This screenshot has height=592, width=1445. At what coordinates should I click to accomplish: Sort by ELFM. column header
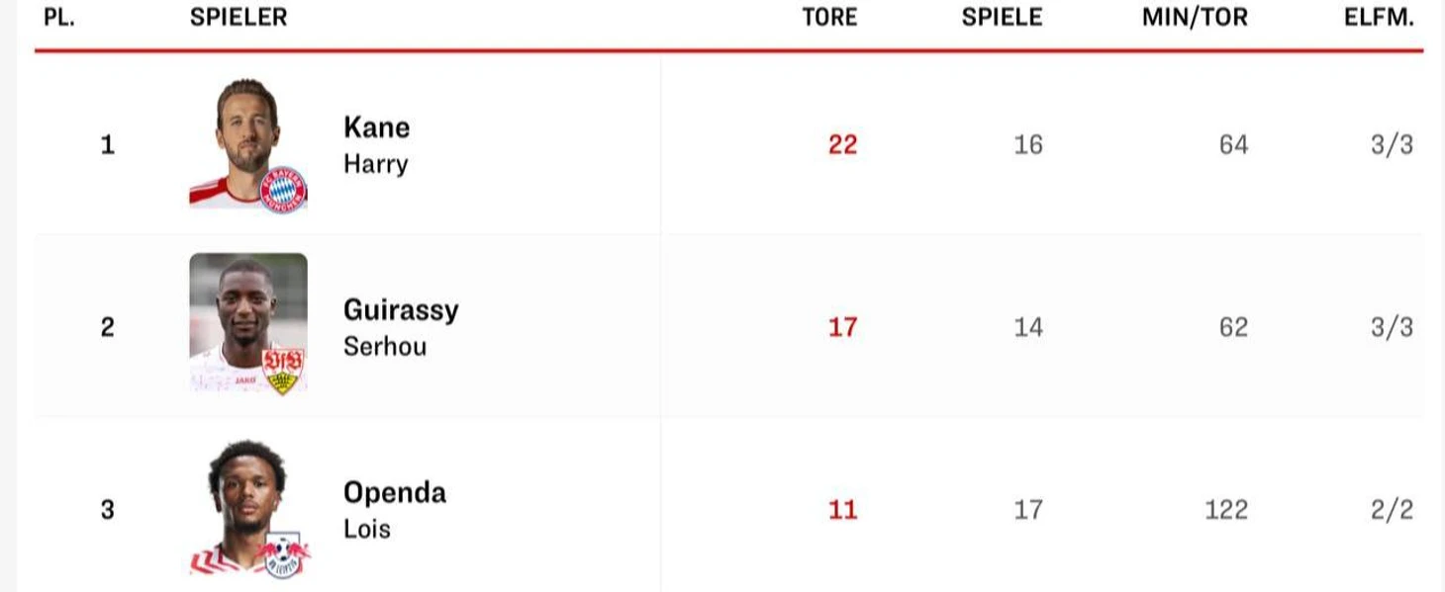[x=1379, y=17]
